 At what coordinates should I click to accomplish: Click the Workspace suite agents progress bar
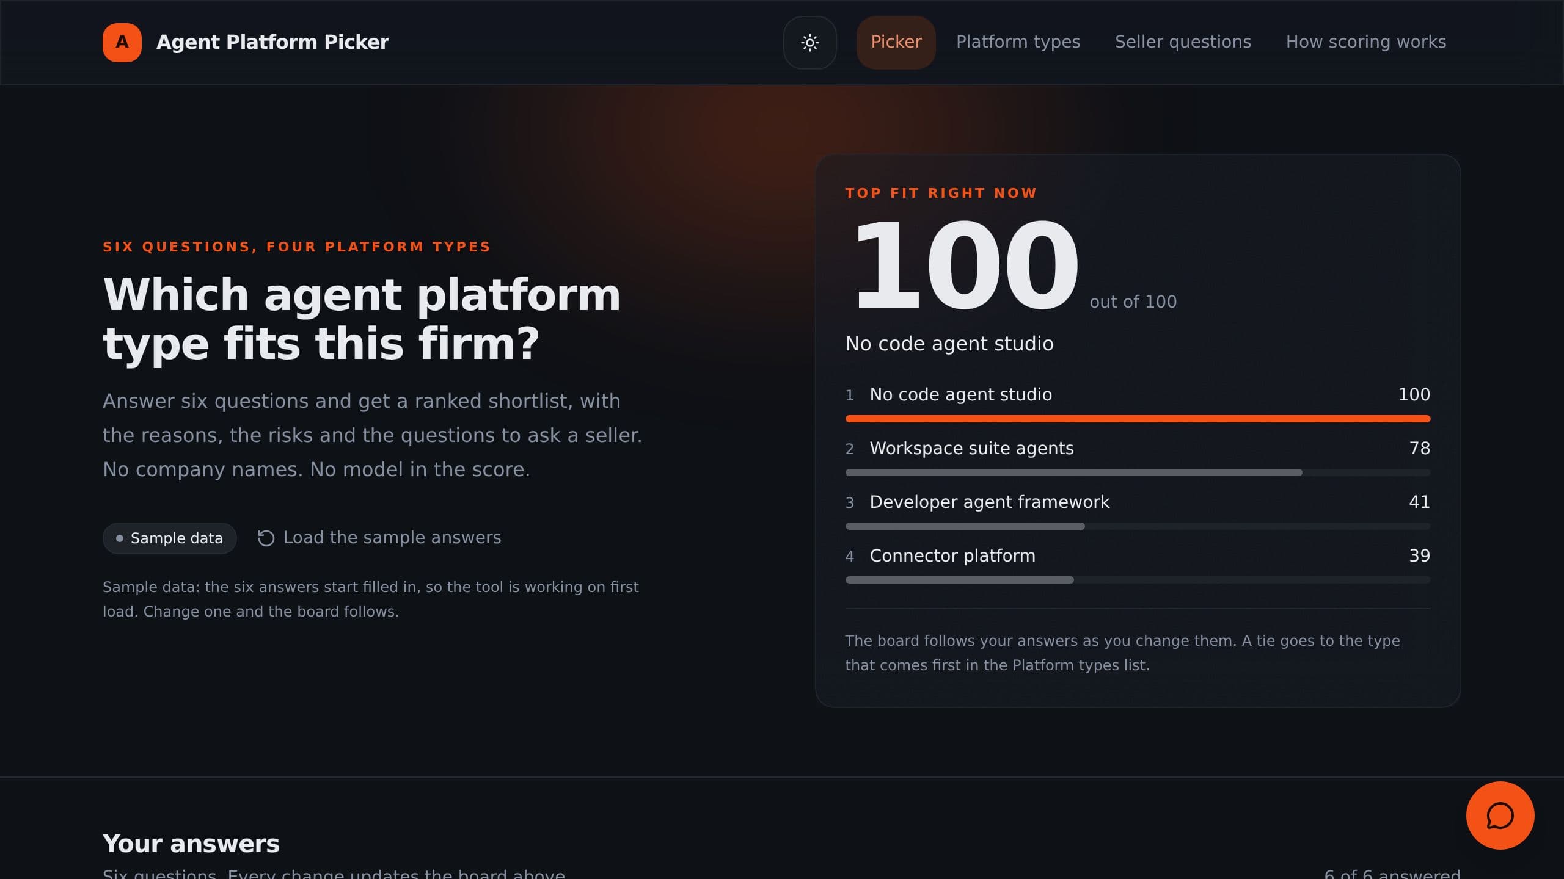tap(1138, 472)
